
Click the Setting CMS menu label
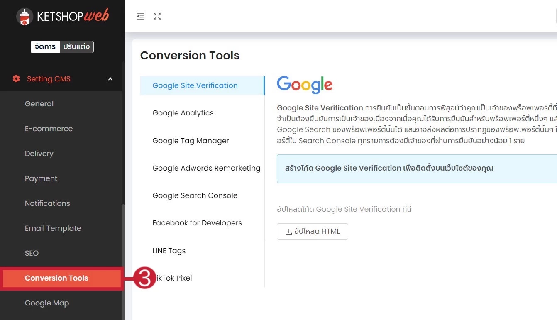(x=49, y=79)
